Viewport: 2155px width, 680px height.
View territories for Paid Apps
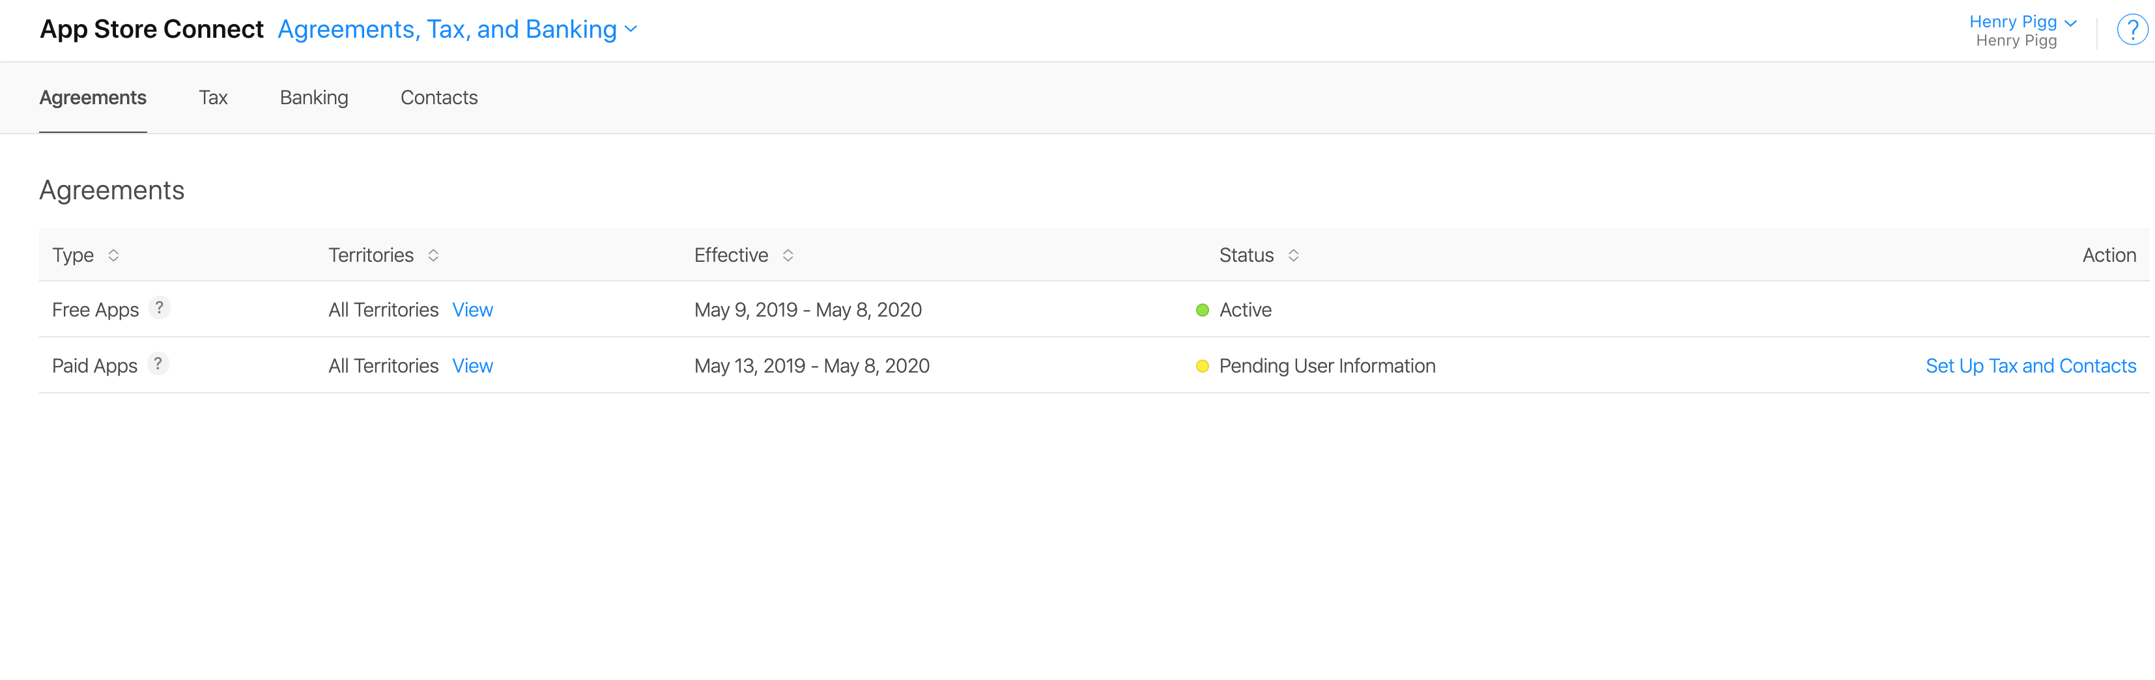(473, 366)
